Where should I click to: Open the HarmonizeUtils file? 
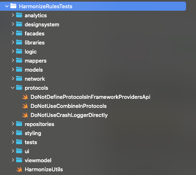click(x=44, y=169)
